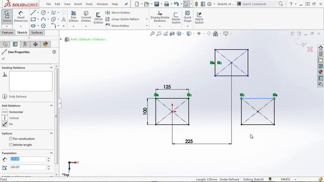Select the 225 dimension text
This screenshot has width=324, height=182.
click(189, 142)
